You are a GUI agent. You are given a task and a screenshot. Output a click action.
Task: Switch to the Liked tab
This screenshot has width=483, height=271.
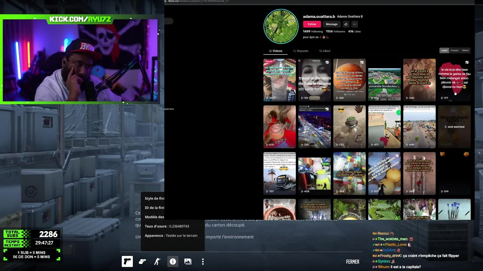325,51
